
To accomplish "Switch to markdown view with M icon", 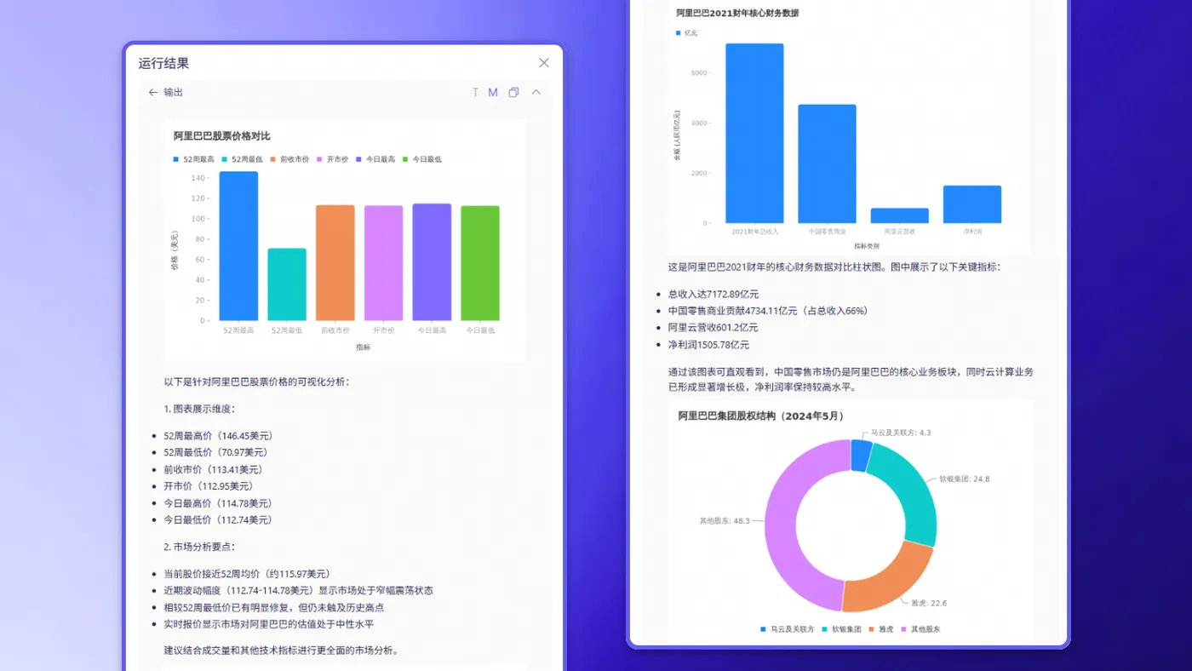I will pos(493,92).
